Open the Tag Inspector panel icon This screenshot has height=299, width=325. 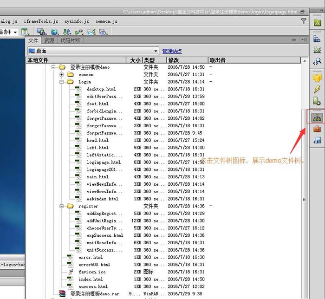coord(317,61)
